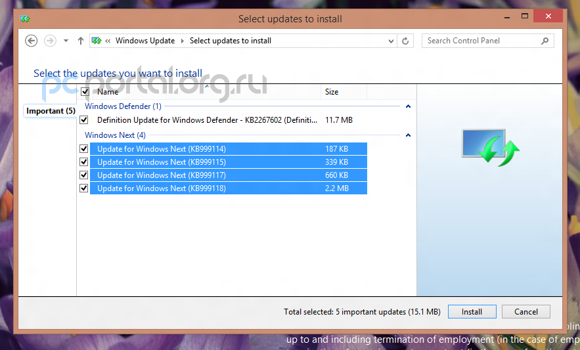Uncheck the Windows Defender definition update
The width and height of the screenshot is (580, 350).
(x=83, y=120)
